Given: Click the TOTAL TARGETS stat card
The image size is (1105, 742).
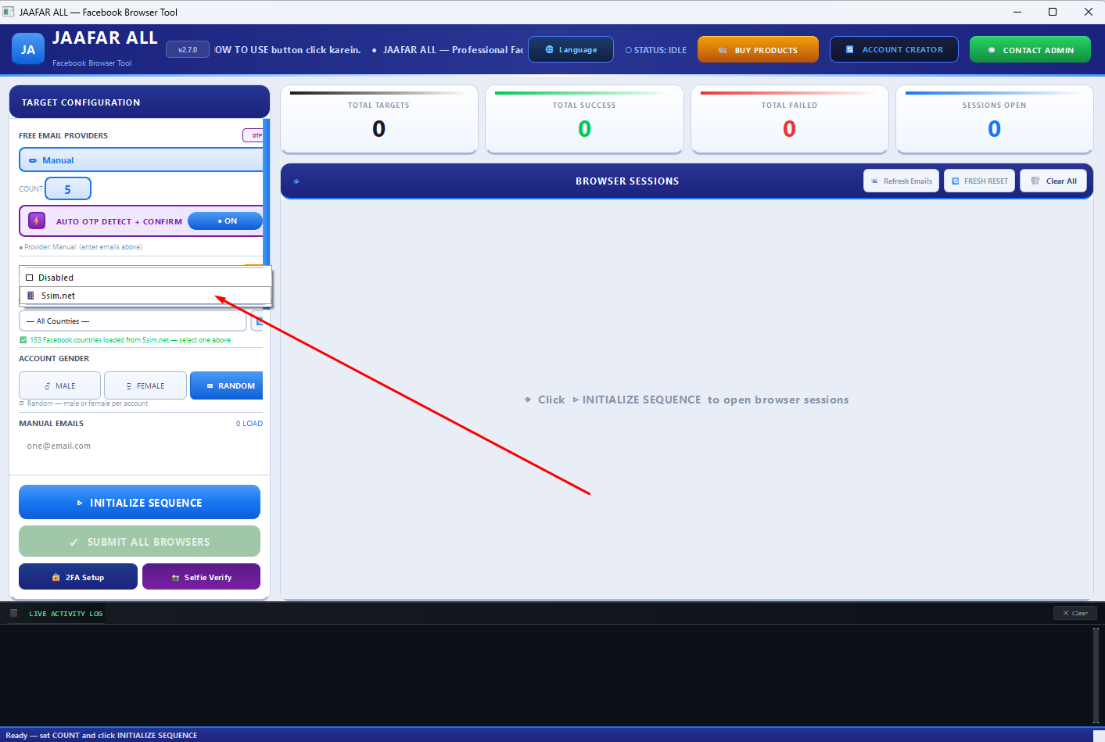Looking at the screenshot, I should coord(379,120).
